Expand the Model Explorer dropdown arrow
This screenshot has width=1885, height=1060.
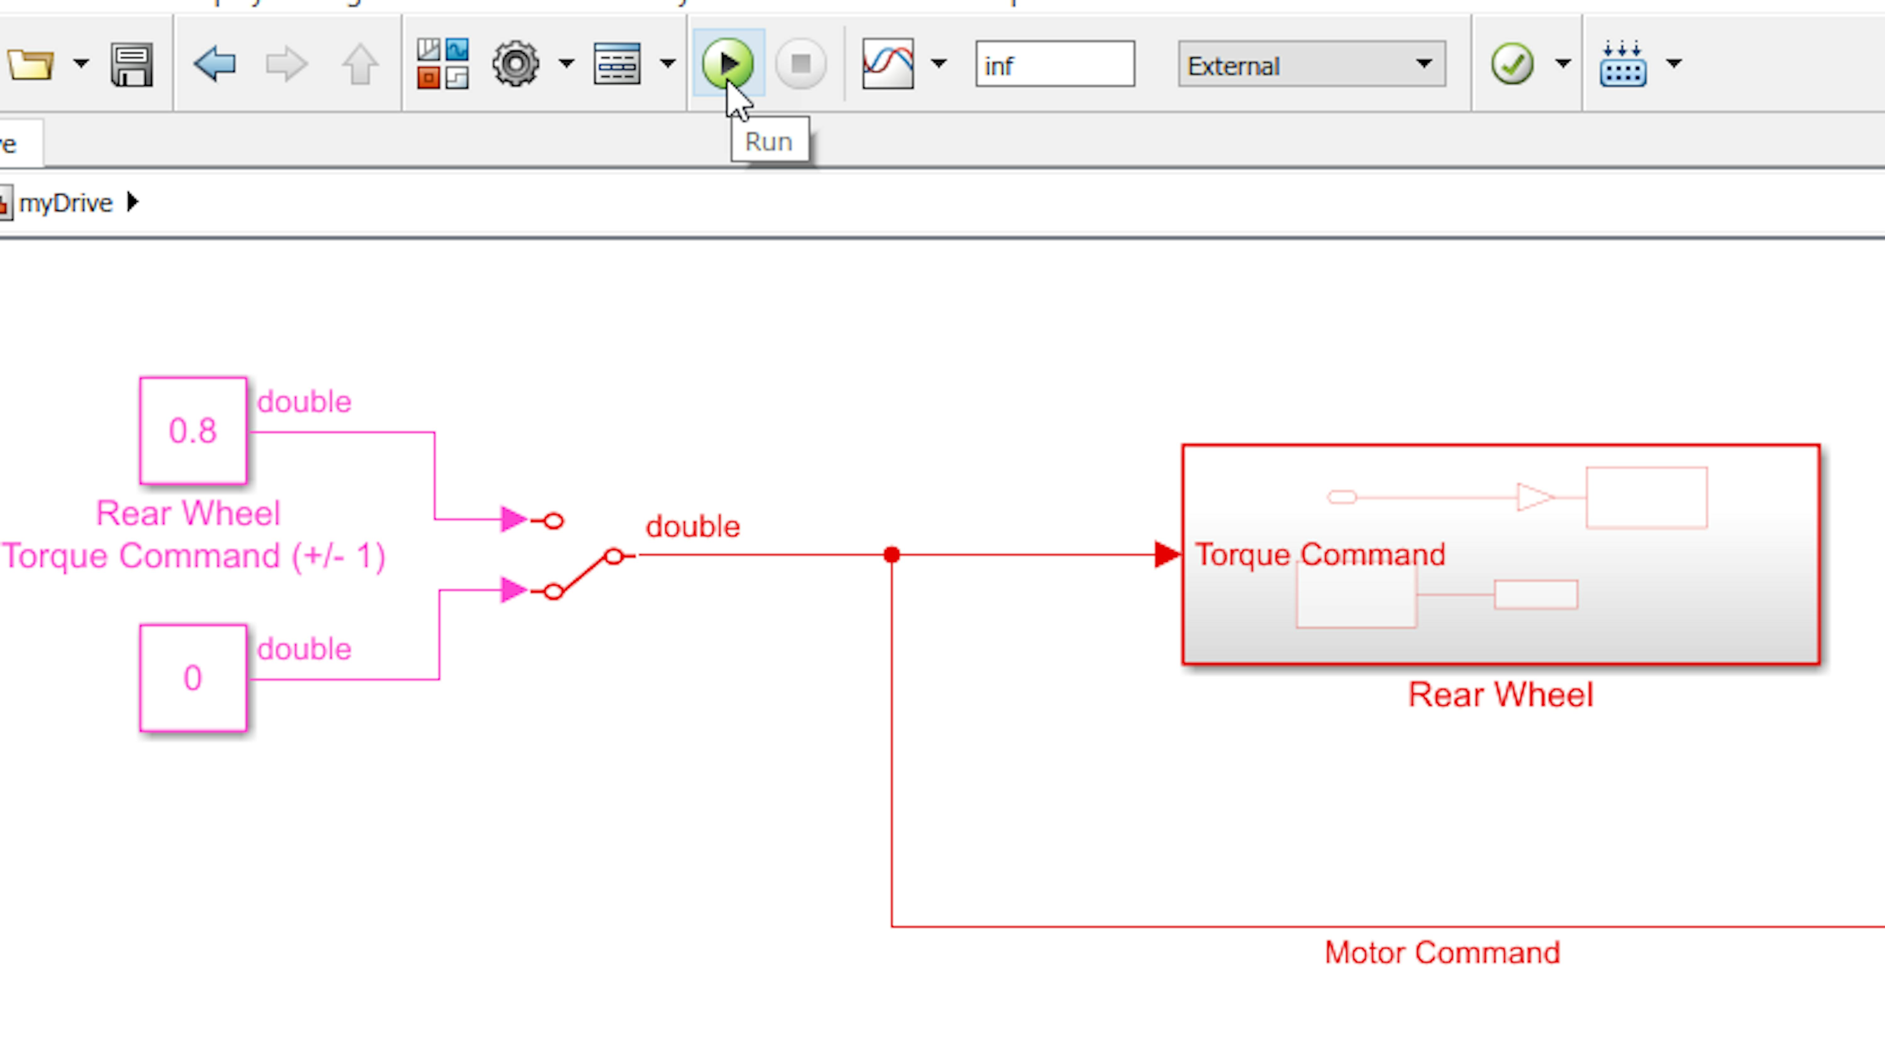point(667,64)
